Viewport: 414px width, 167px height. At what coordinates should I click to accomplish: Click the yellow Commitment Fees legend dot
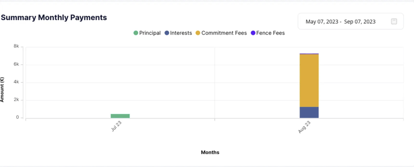pyautogui.click(x=198, y=33)
